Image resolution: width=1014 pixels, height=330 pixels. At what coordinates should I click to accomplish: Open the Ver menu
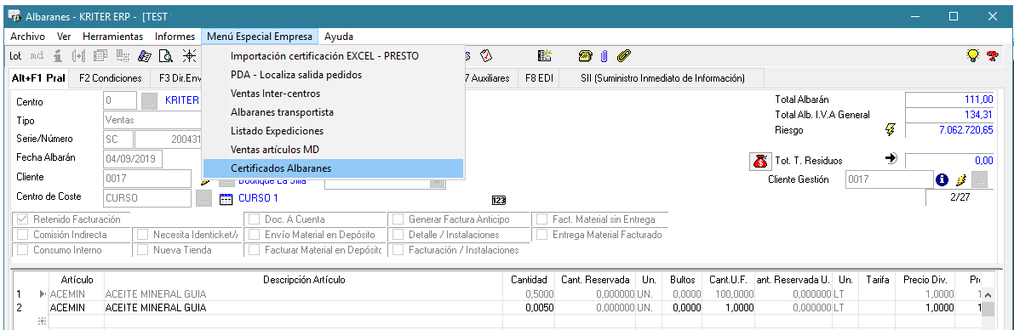coord(63,37)
